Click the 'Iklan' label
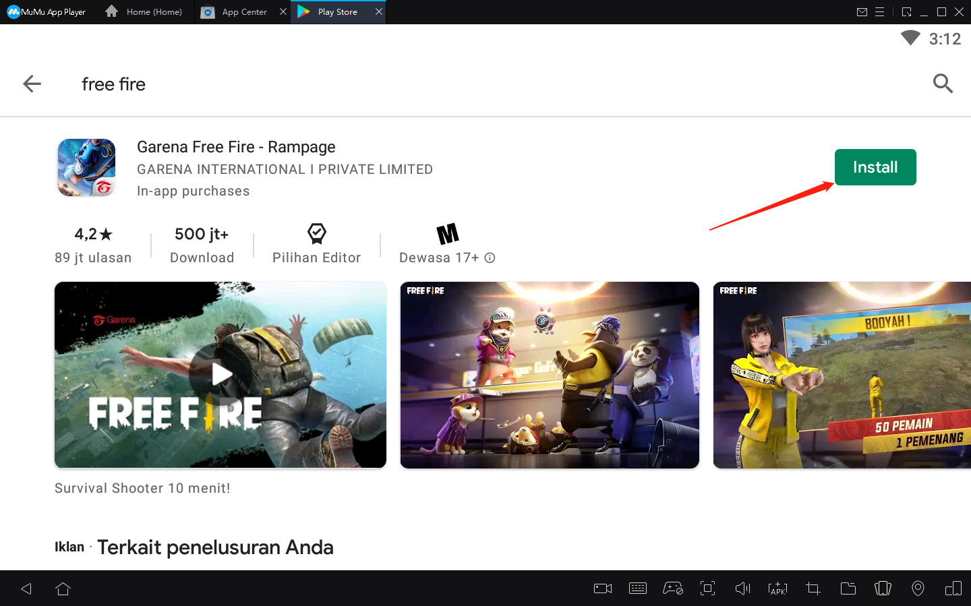The image size is (971, 606). pyautogui.click(x=69, y=547)
